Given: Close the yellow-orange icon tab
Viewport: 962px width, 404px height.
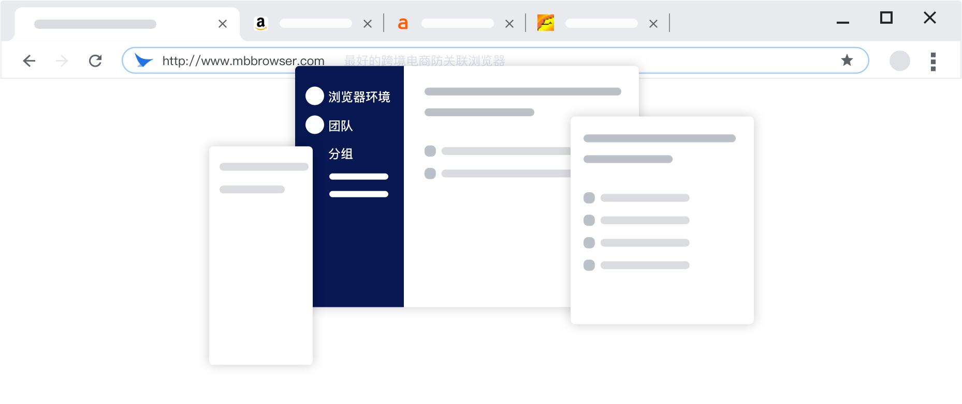Looking at the screenshot, I should tap(653, 24).
